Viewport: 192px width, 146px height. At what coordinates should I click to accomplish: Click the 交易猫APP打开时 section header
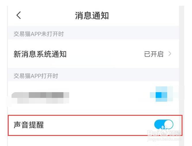pyautogui.click(x=36, y=76)
